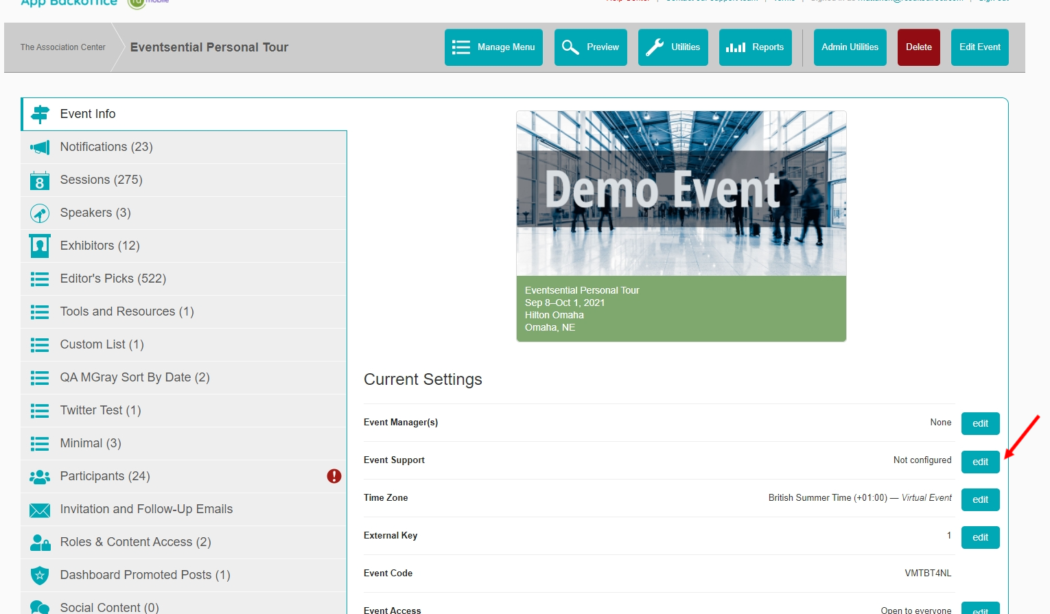1050x614 pixels.
Task: Click the Invitation envelope icon
Action: point(40,510)
